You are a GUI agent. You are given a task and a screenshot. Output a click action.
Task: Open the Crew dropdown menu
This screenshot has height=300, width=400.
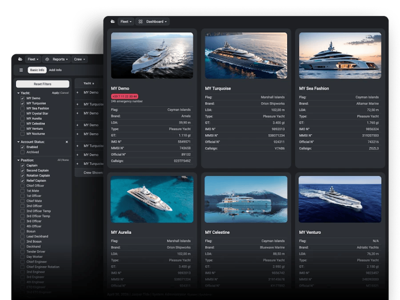point(79,59)
